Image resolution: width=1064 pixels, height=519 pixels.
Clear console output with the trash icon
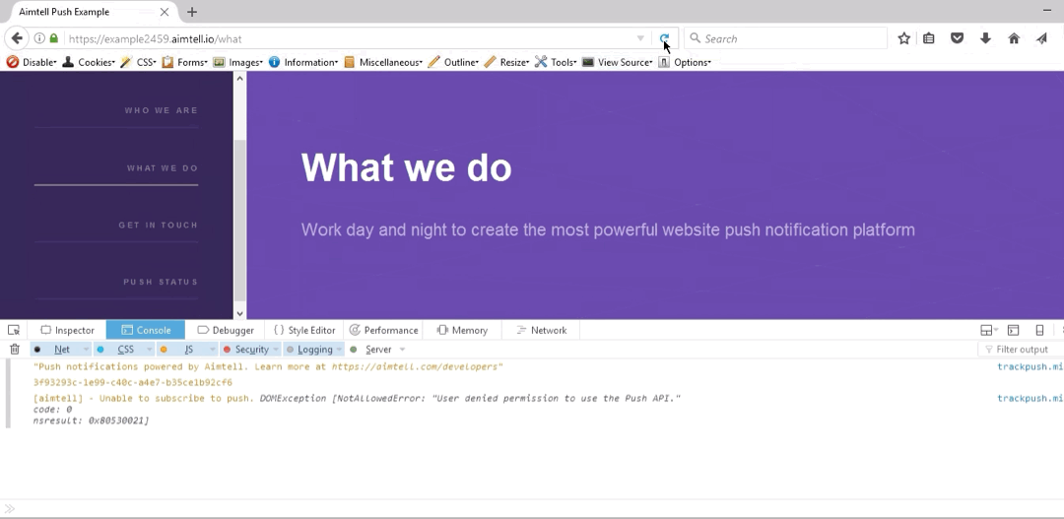(x=15, y=350)
